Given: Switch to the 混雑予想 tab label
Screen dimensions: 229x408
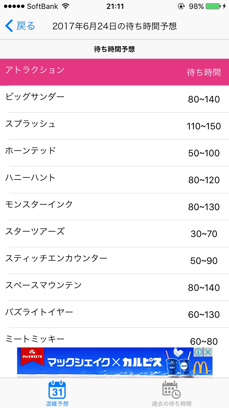Looking at the screenshot, I should (57, 404).
